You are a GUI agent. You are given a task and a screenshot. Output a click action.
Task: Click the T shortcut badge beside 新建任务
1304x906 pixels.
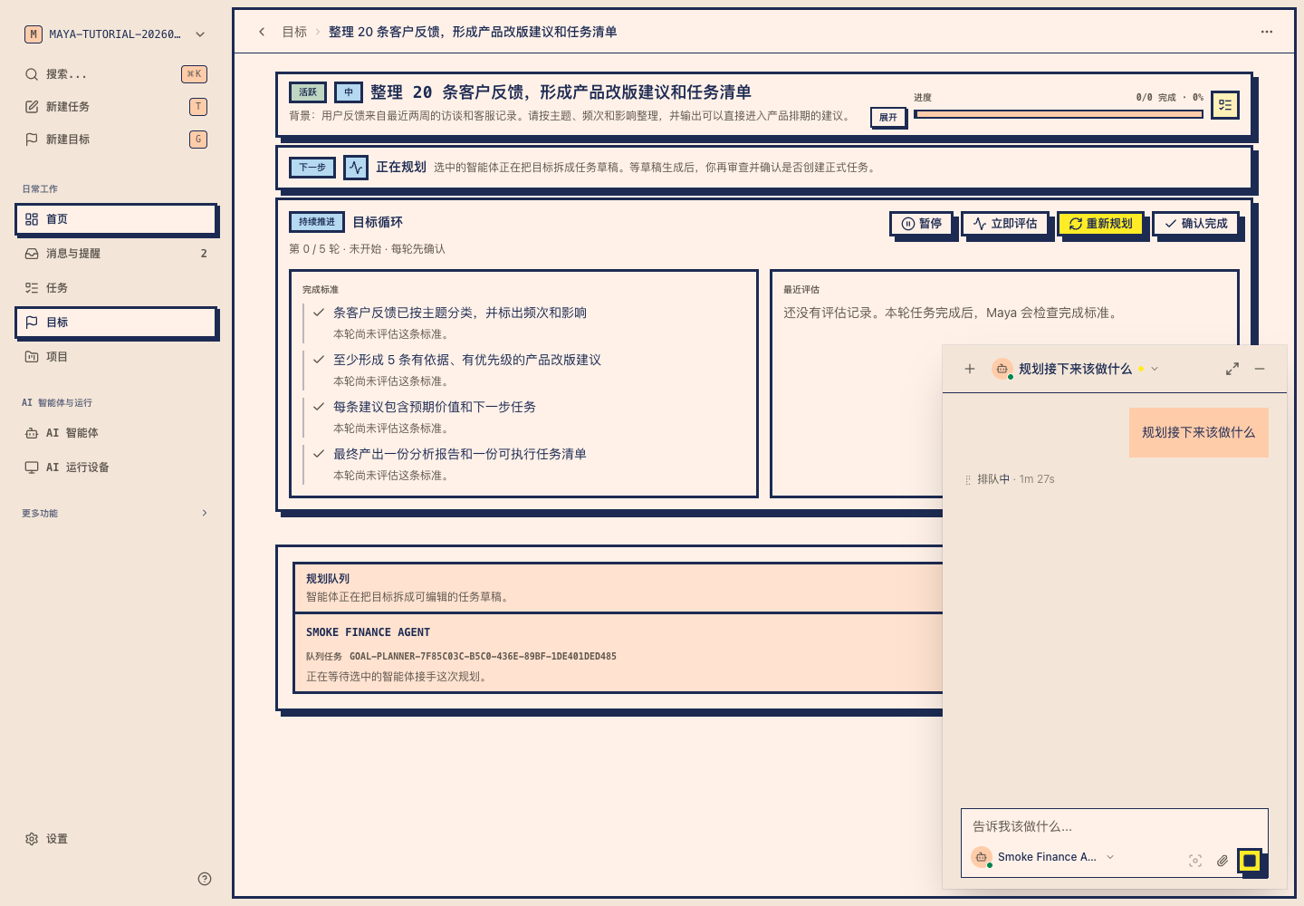click(198, 107)
